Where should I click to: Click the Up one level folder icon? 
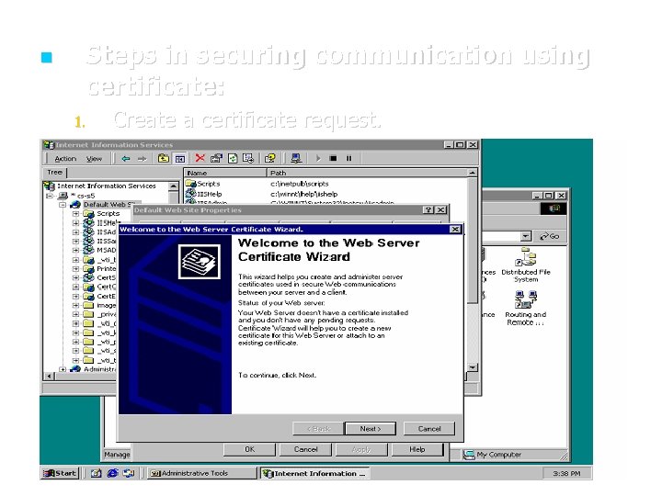tap(164, 159)
